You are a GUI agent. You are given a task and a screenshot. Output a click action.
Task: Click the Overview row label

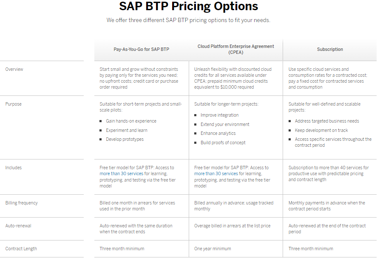click(14, 69)
